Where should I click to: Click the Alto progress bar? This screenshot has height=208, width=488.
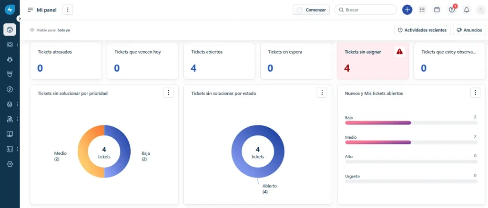(411, 161)
